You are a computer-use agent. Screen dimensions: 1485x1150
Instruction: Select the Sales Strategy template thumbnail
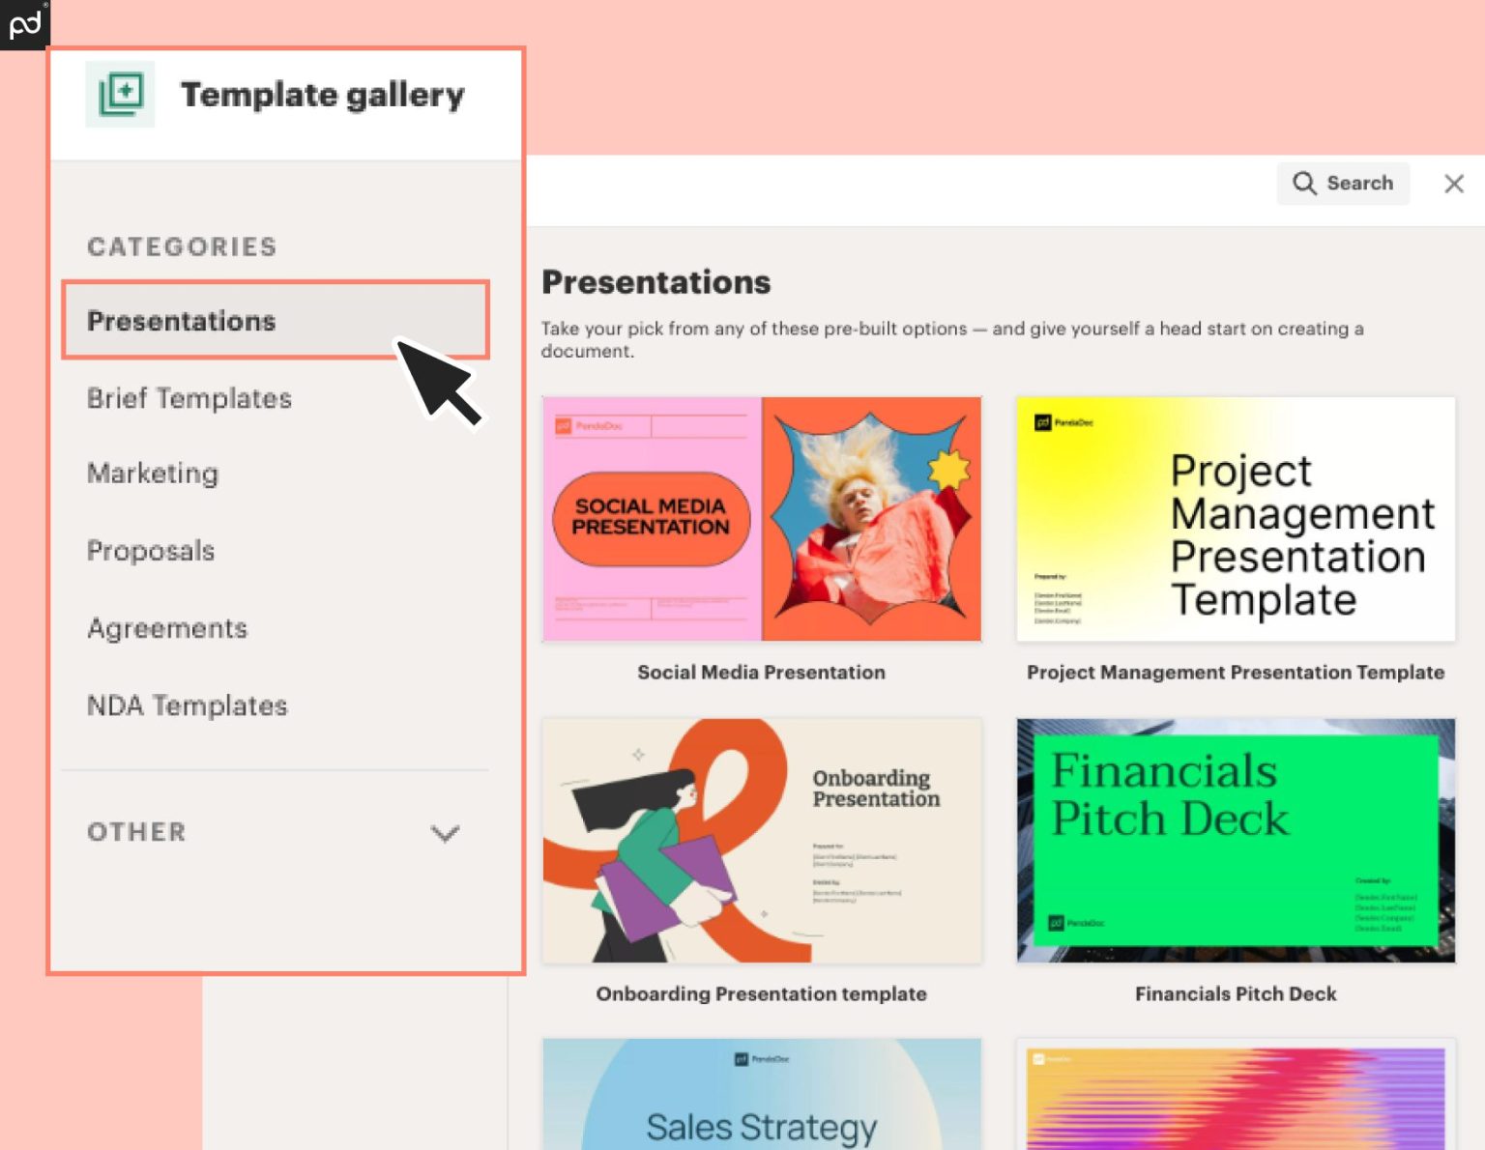pyautogui.click(x=762, y=1095)
